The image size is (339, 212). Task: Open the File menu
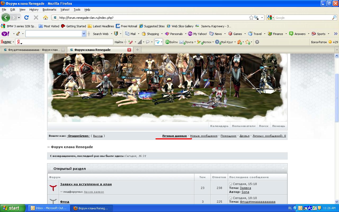(4, 10)
